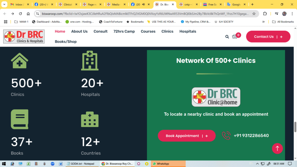Show more bookmarks with the double chevron

click(263, 22)
